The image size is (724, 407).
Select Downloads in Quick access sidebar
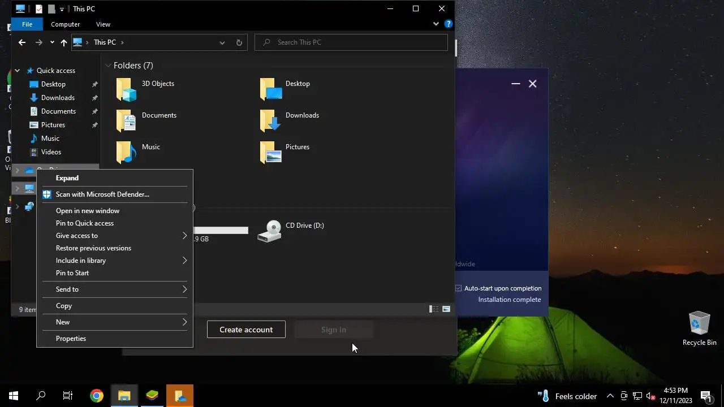[x=58, y=98]
